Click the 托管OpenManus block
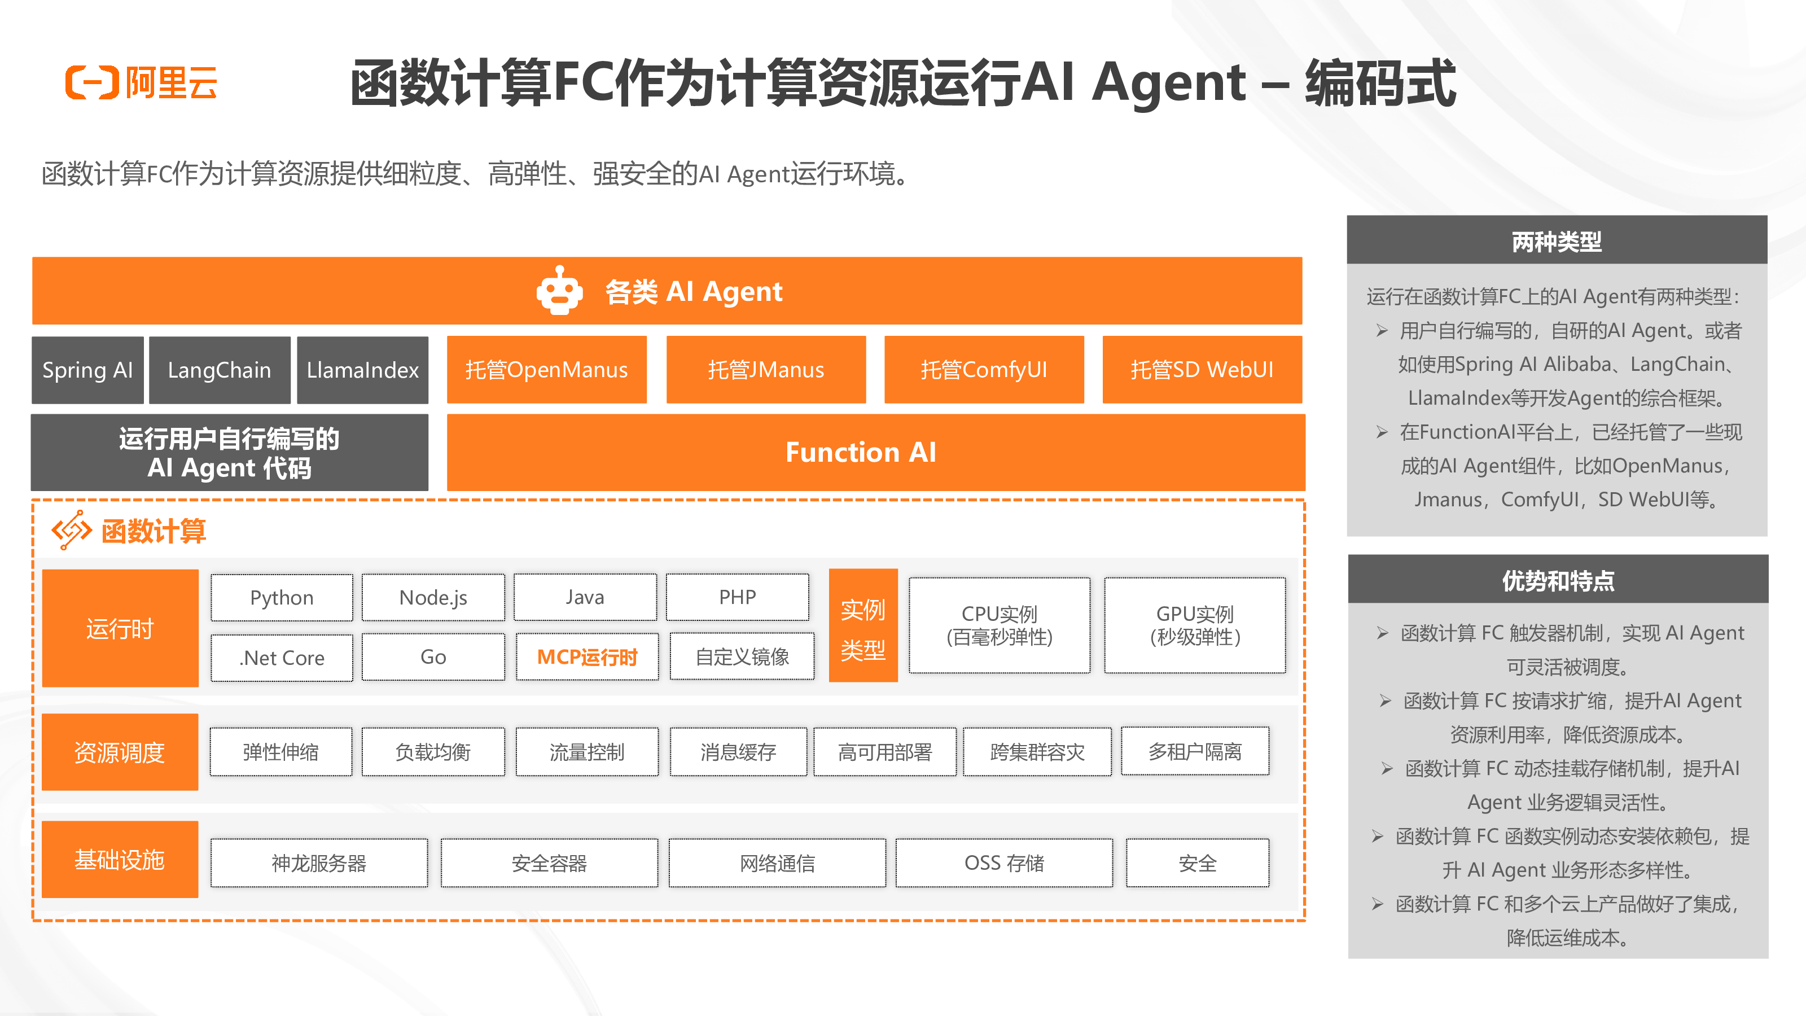1806x1016 pixels. point(547,370)
